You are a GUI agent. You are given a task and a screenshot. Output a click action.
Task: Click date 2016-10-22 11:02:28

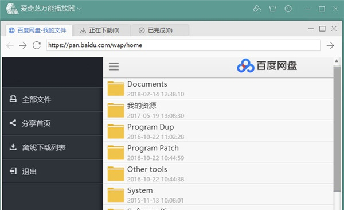click(155, 137)
